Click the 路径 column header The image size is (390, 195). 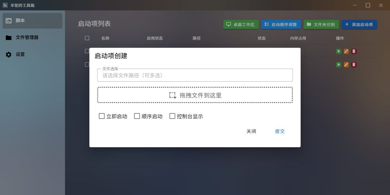click(197, 38)
